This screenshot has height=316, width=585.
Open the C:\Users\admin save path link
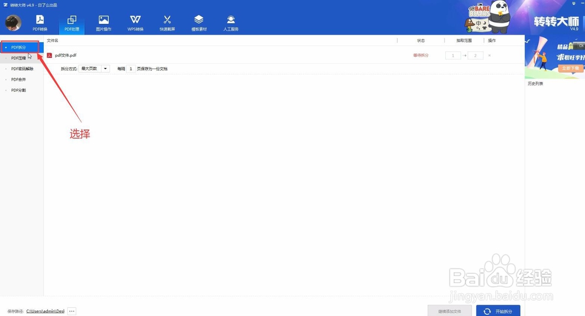(x=45, y=311)
